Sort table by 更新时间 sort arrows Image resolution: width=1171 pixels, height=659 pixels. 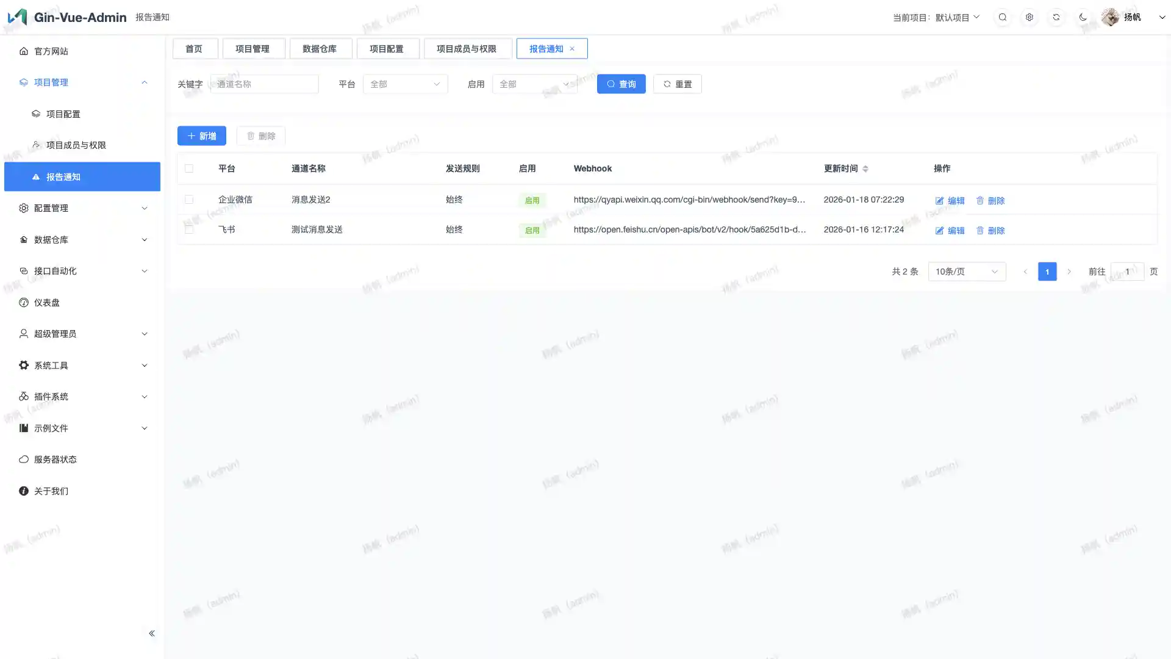865,169
